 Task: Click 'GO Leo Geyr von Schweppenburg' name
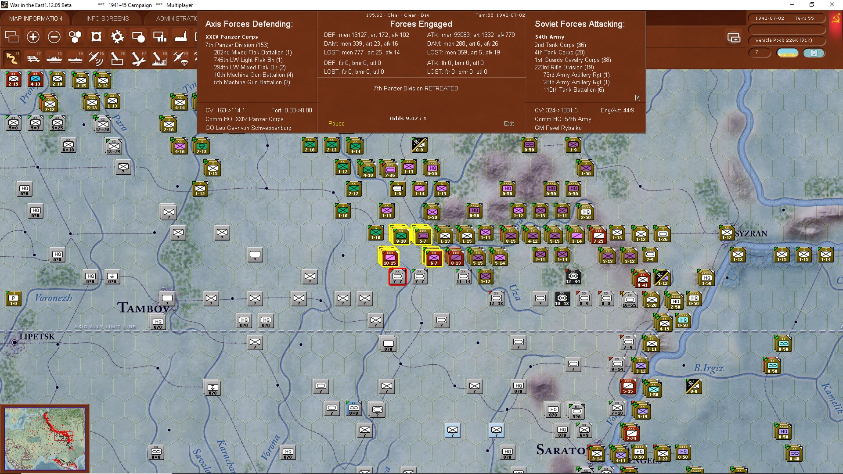(x=249, y=128)
